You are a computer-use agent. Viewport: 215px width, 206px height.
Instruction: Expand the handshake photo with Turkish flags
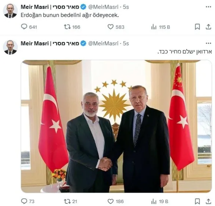[x=116, y=126]
